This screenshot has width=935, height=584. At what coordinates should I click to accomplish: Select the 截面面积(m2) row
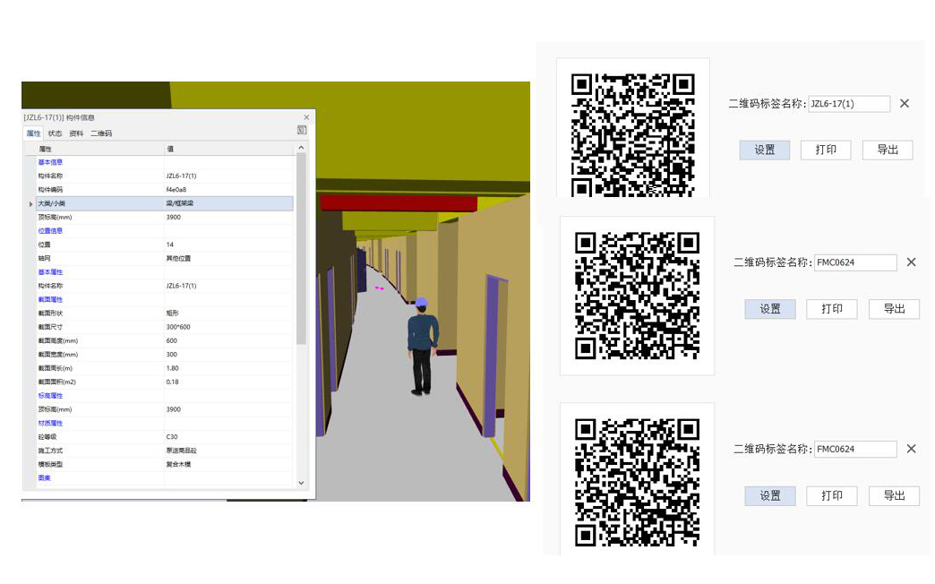coord(165,382)
